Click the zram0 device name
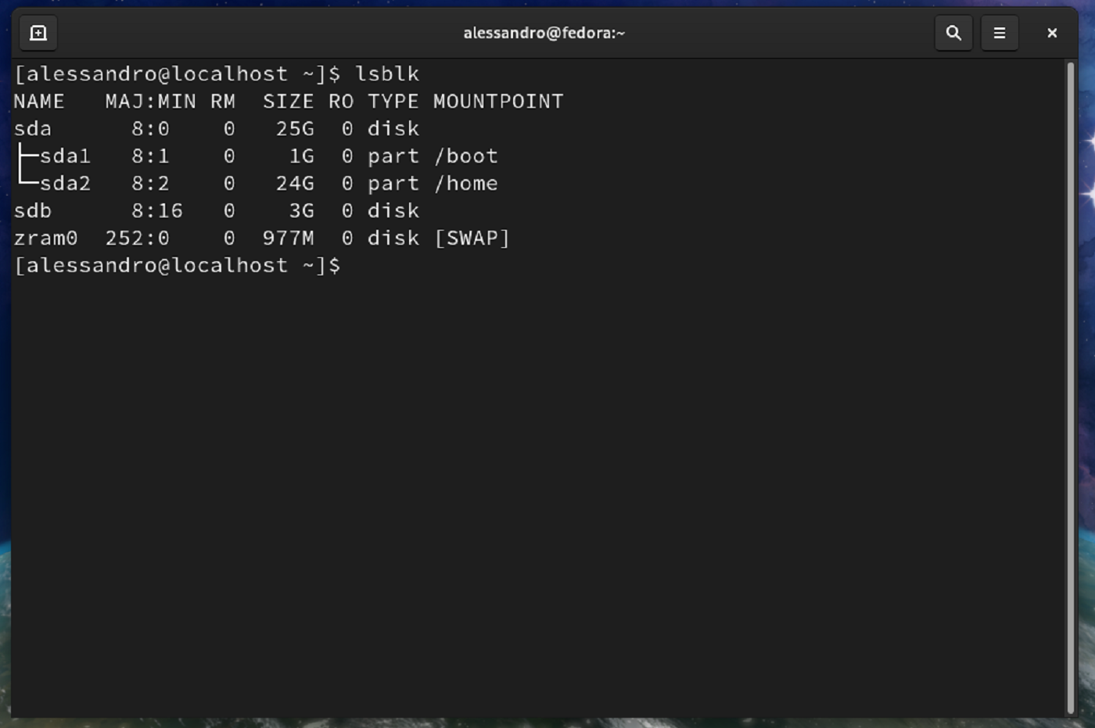This screenshot has width=1095, height=728. coord(45,238)
